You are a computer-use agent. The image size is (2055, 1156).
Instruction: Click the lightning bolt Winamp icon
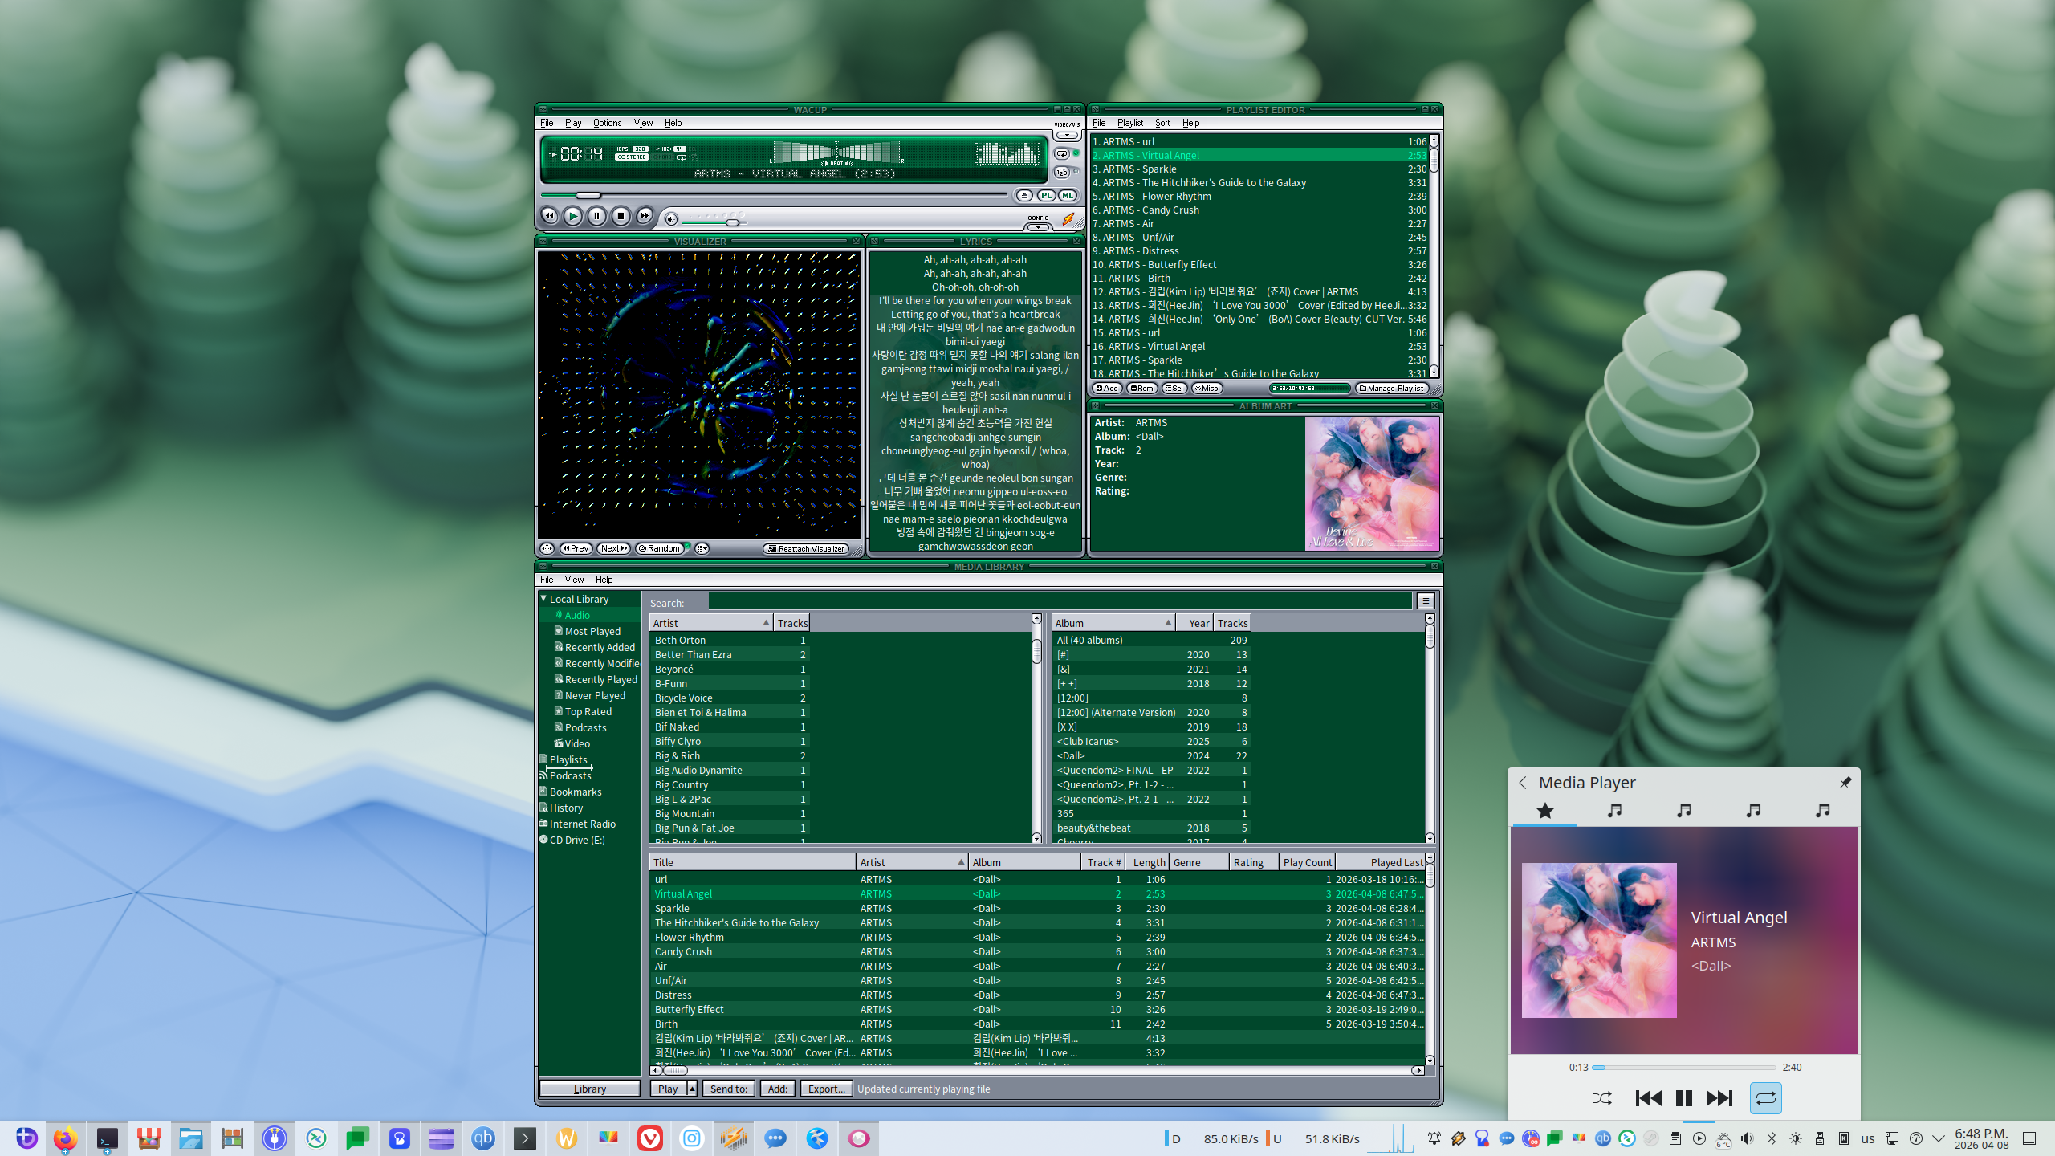[x=1068, y=218]
